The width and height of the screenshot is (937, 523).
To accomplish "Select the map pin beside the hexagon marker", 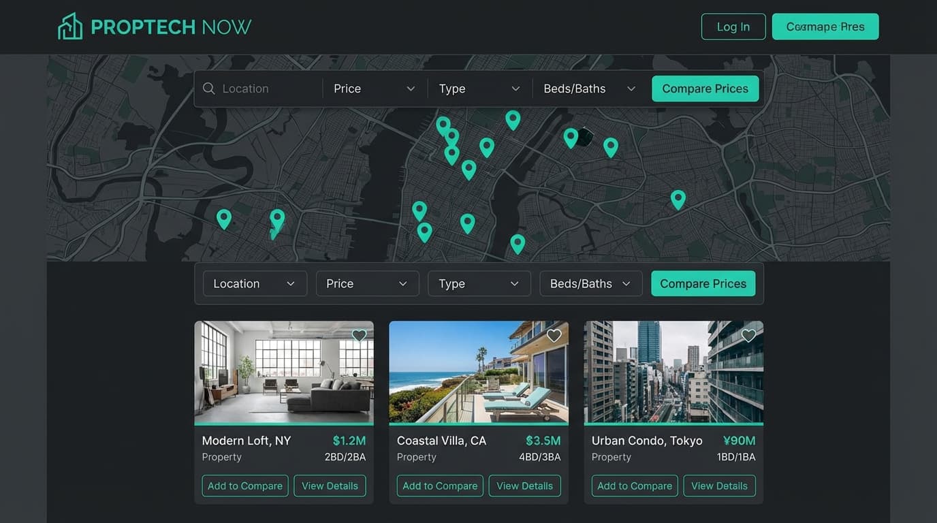I will point(571,138).
